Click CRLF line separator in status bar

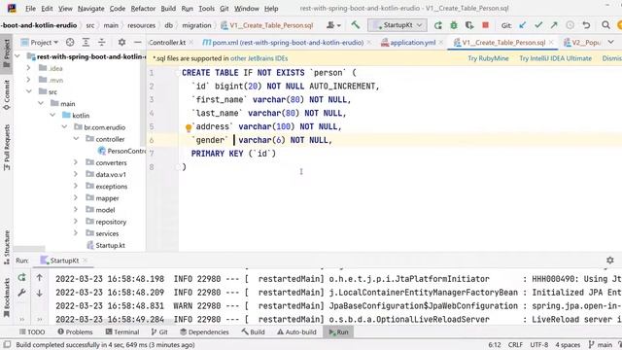(x=515, y=344)
